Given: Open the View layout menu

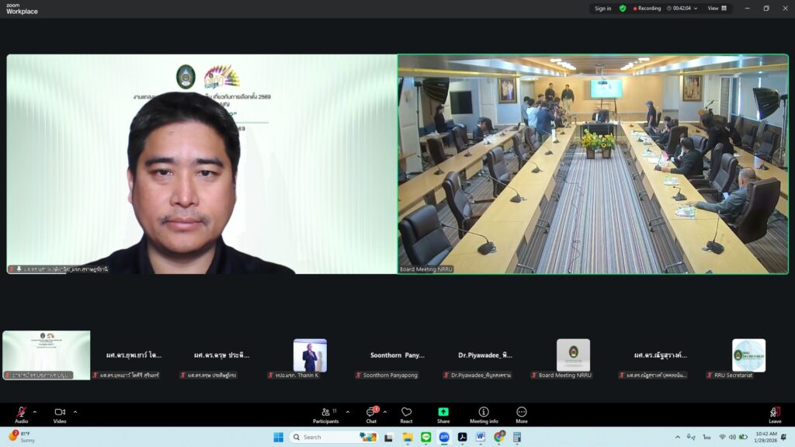Looking at the screenshot, I should click(x=718, y=9).
